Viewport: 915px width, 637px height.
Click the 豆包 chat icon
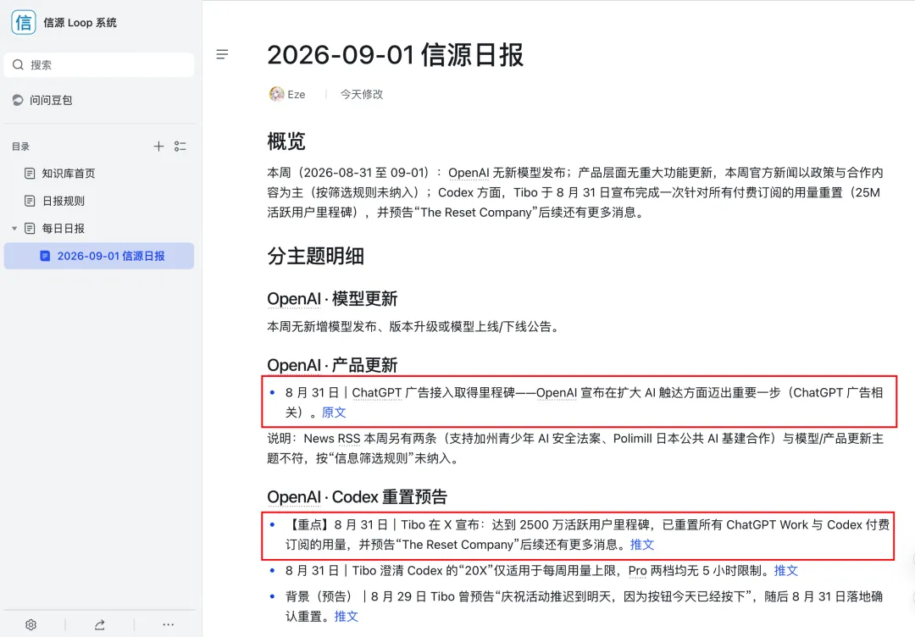18,100
